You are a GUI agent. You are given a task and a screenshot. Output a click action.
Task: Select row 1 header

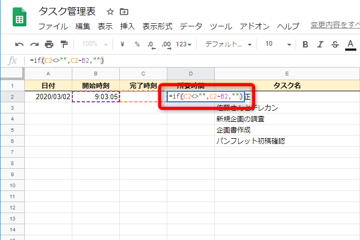point(12,86)
